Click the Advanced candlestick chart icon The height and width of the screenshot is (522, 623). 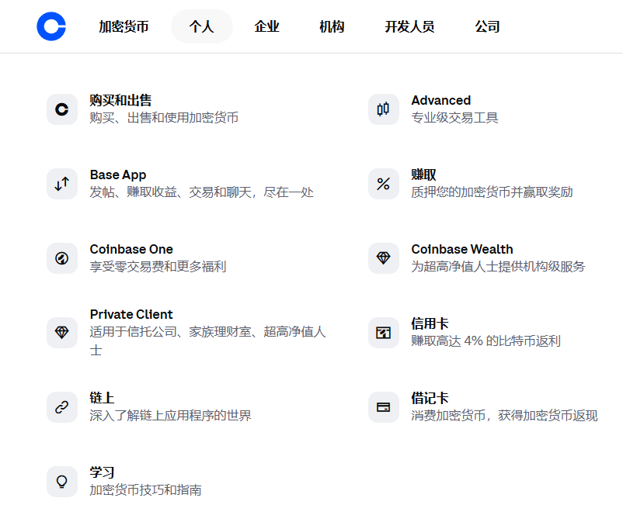click(384, 109)
